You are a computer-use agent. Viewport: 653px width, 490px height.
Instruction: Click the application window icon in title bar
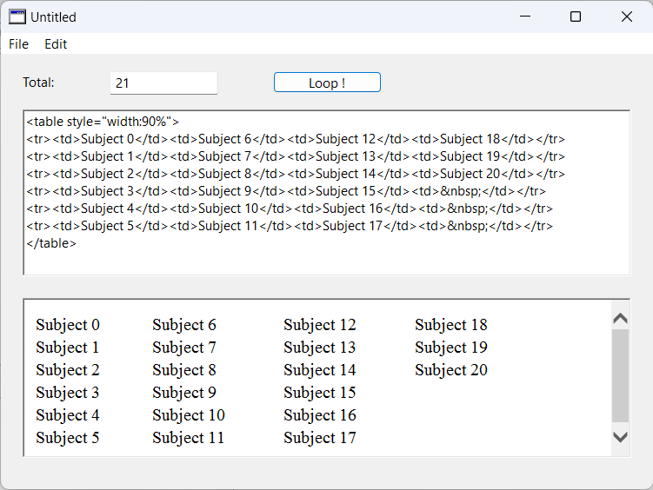pyautogui.click(x=17, y=17)
